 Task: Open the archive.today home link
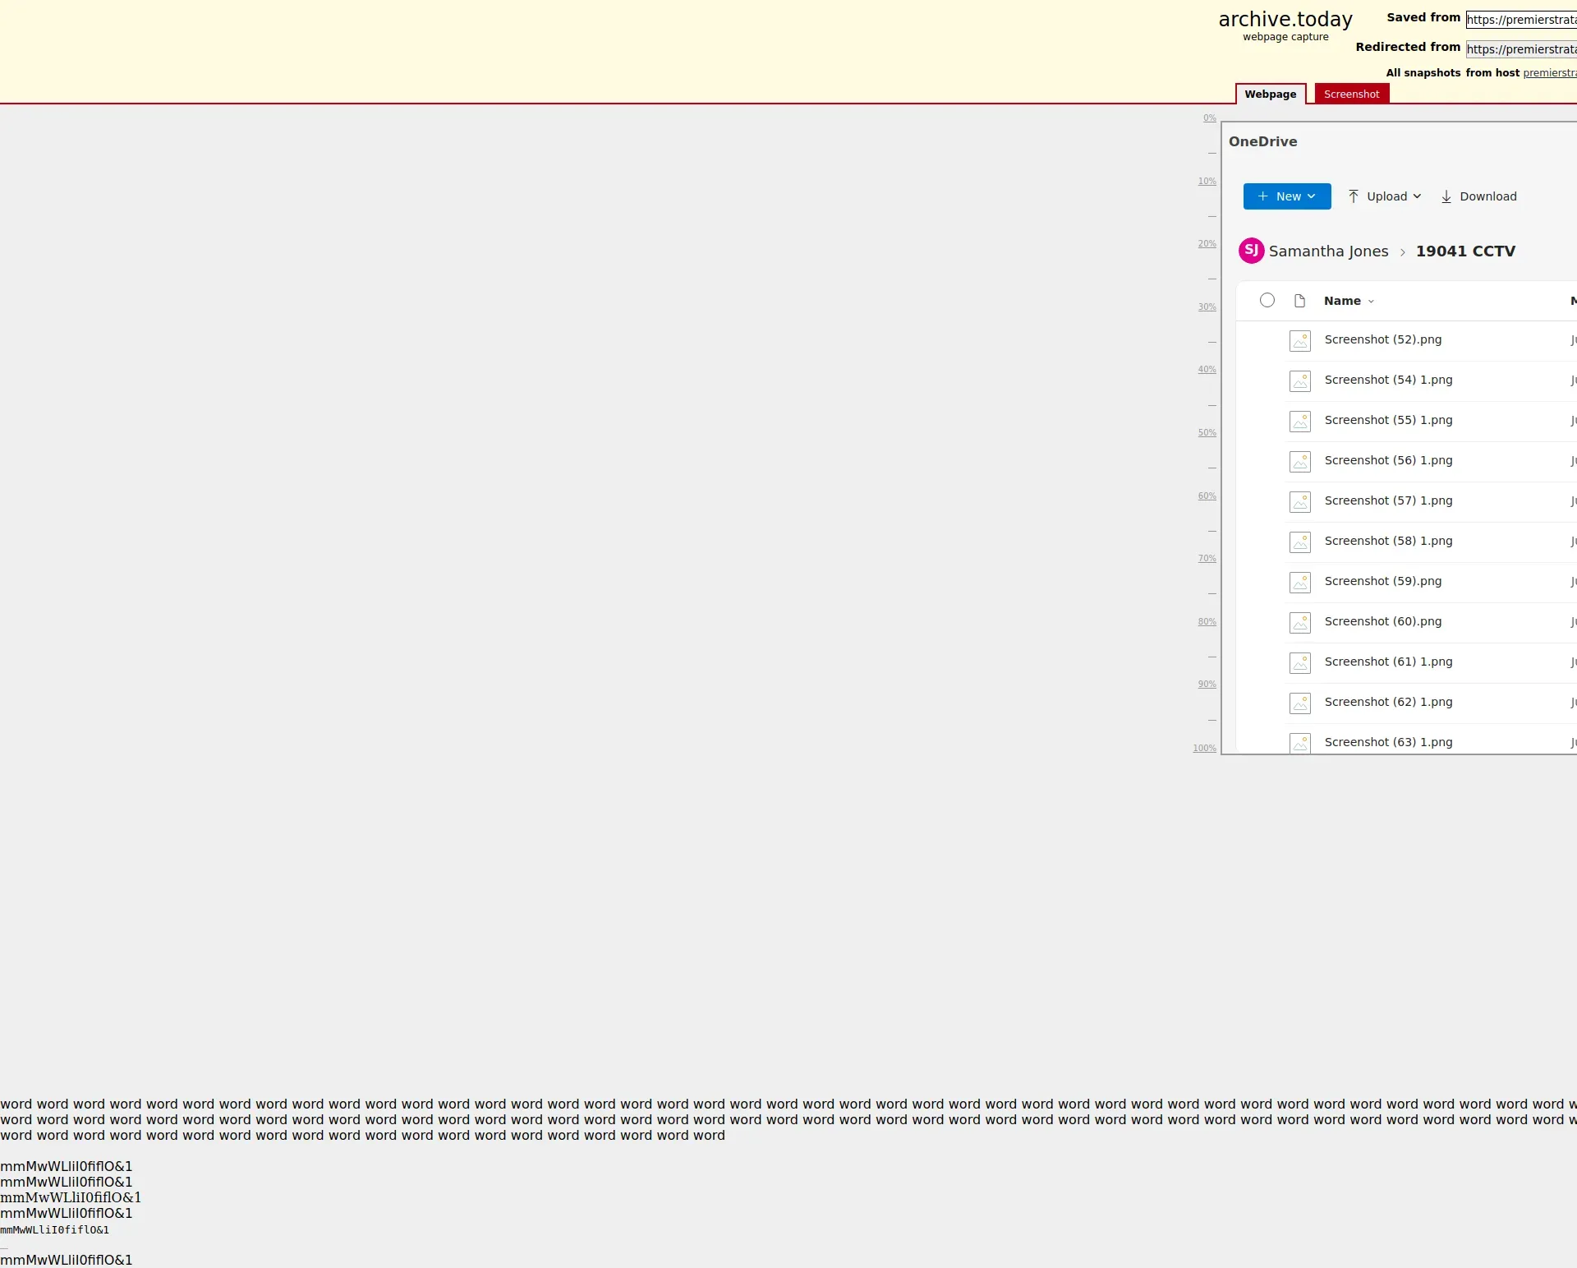coord(1285,20)
